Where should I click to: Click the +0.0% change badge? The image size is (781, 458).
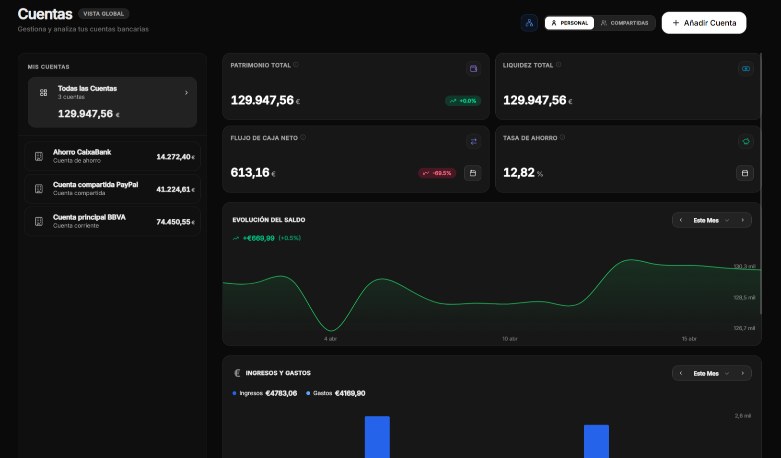click(463, 101)
